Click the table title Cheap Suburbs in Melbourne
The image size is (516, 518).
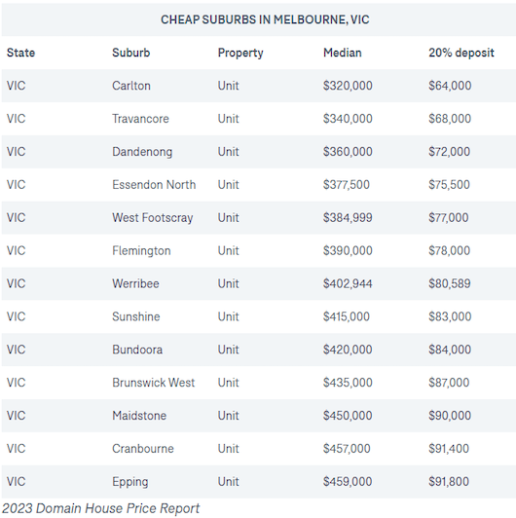point(265,19)
